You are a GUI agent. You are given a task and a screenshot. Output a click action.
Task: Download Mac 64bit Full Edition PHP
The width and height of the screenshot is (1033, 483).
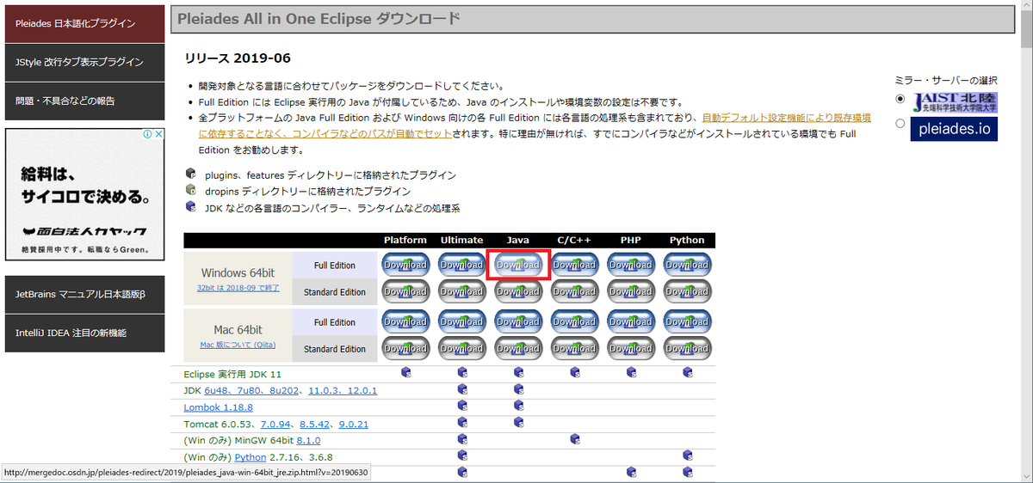(631, 322)
